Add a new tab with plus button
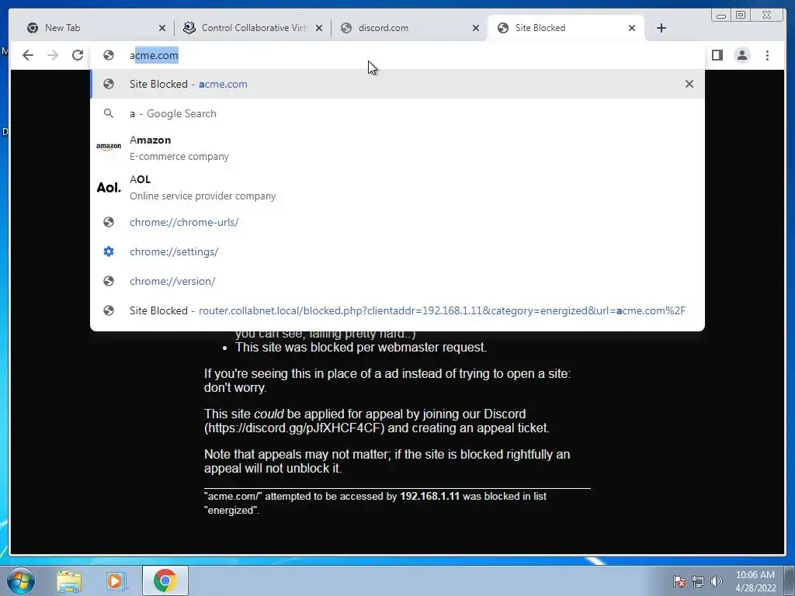This screenshot has height=596, width=795. pyautogui.click(x=661, y=28)
